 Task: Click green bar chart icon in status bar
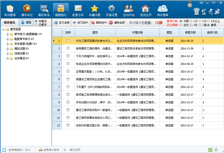[210, 150]
